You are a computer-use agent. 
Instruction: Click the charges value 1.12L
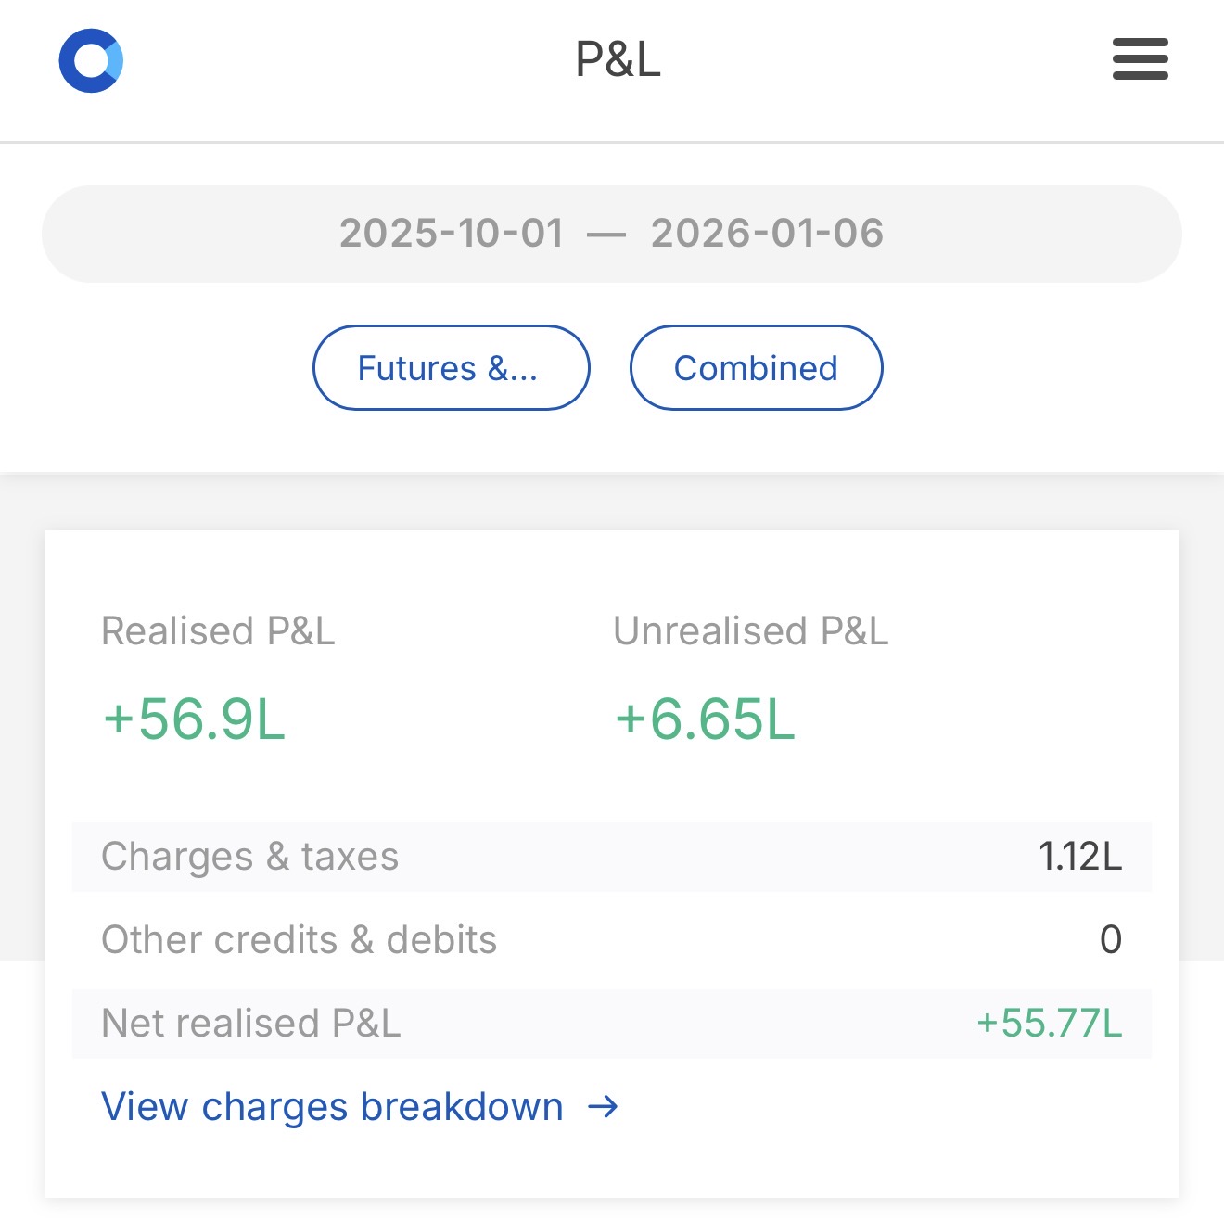coord(1078,857)
